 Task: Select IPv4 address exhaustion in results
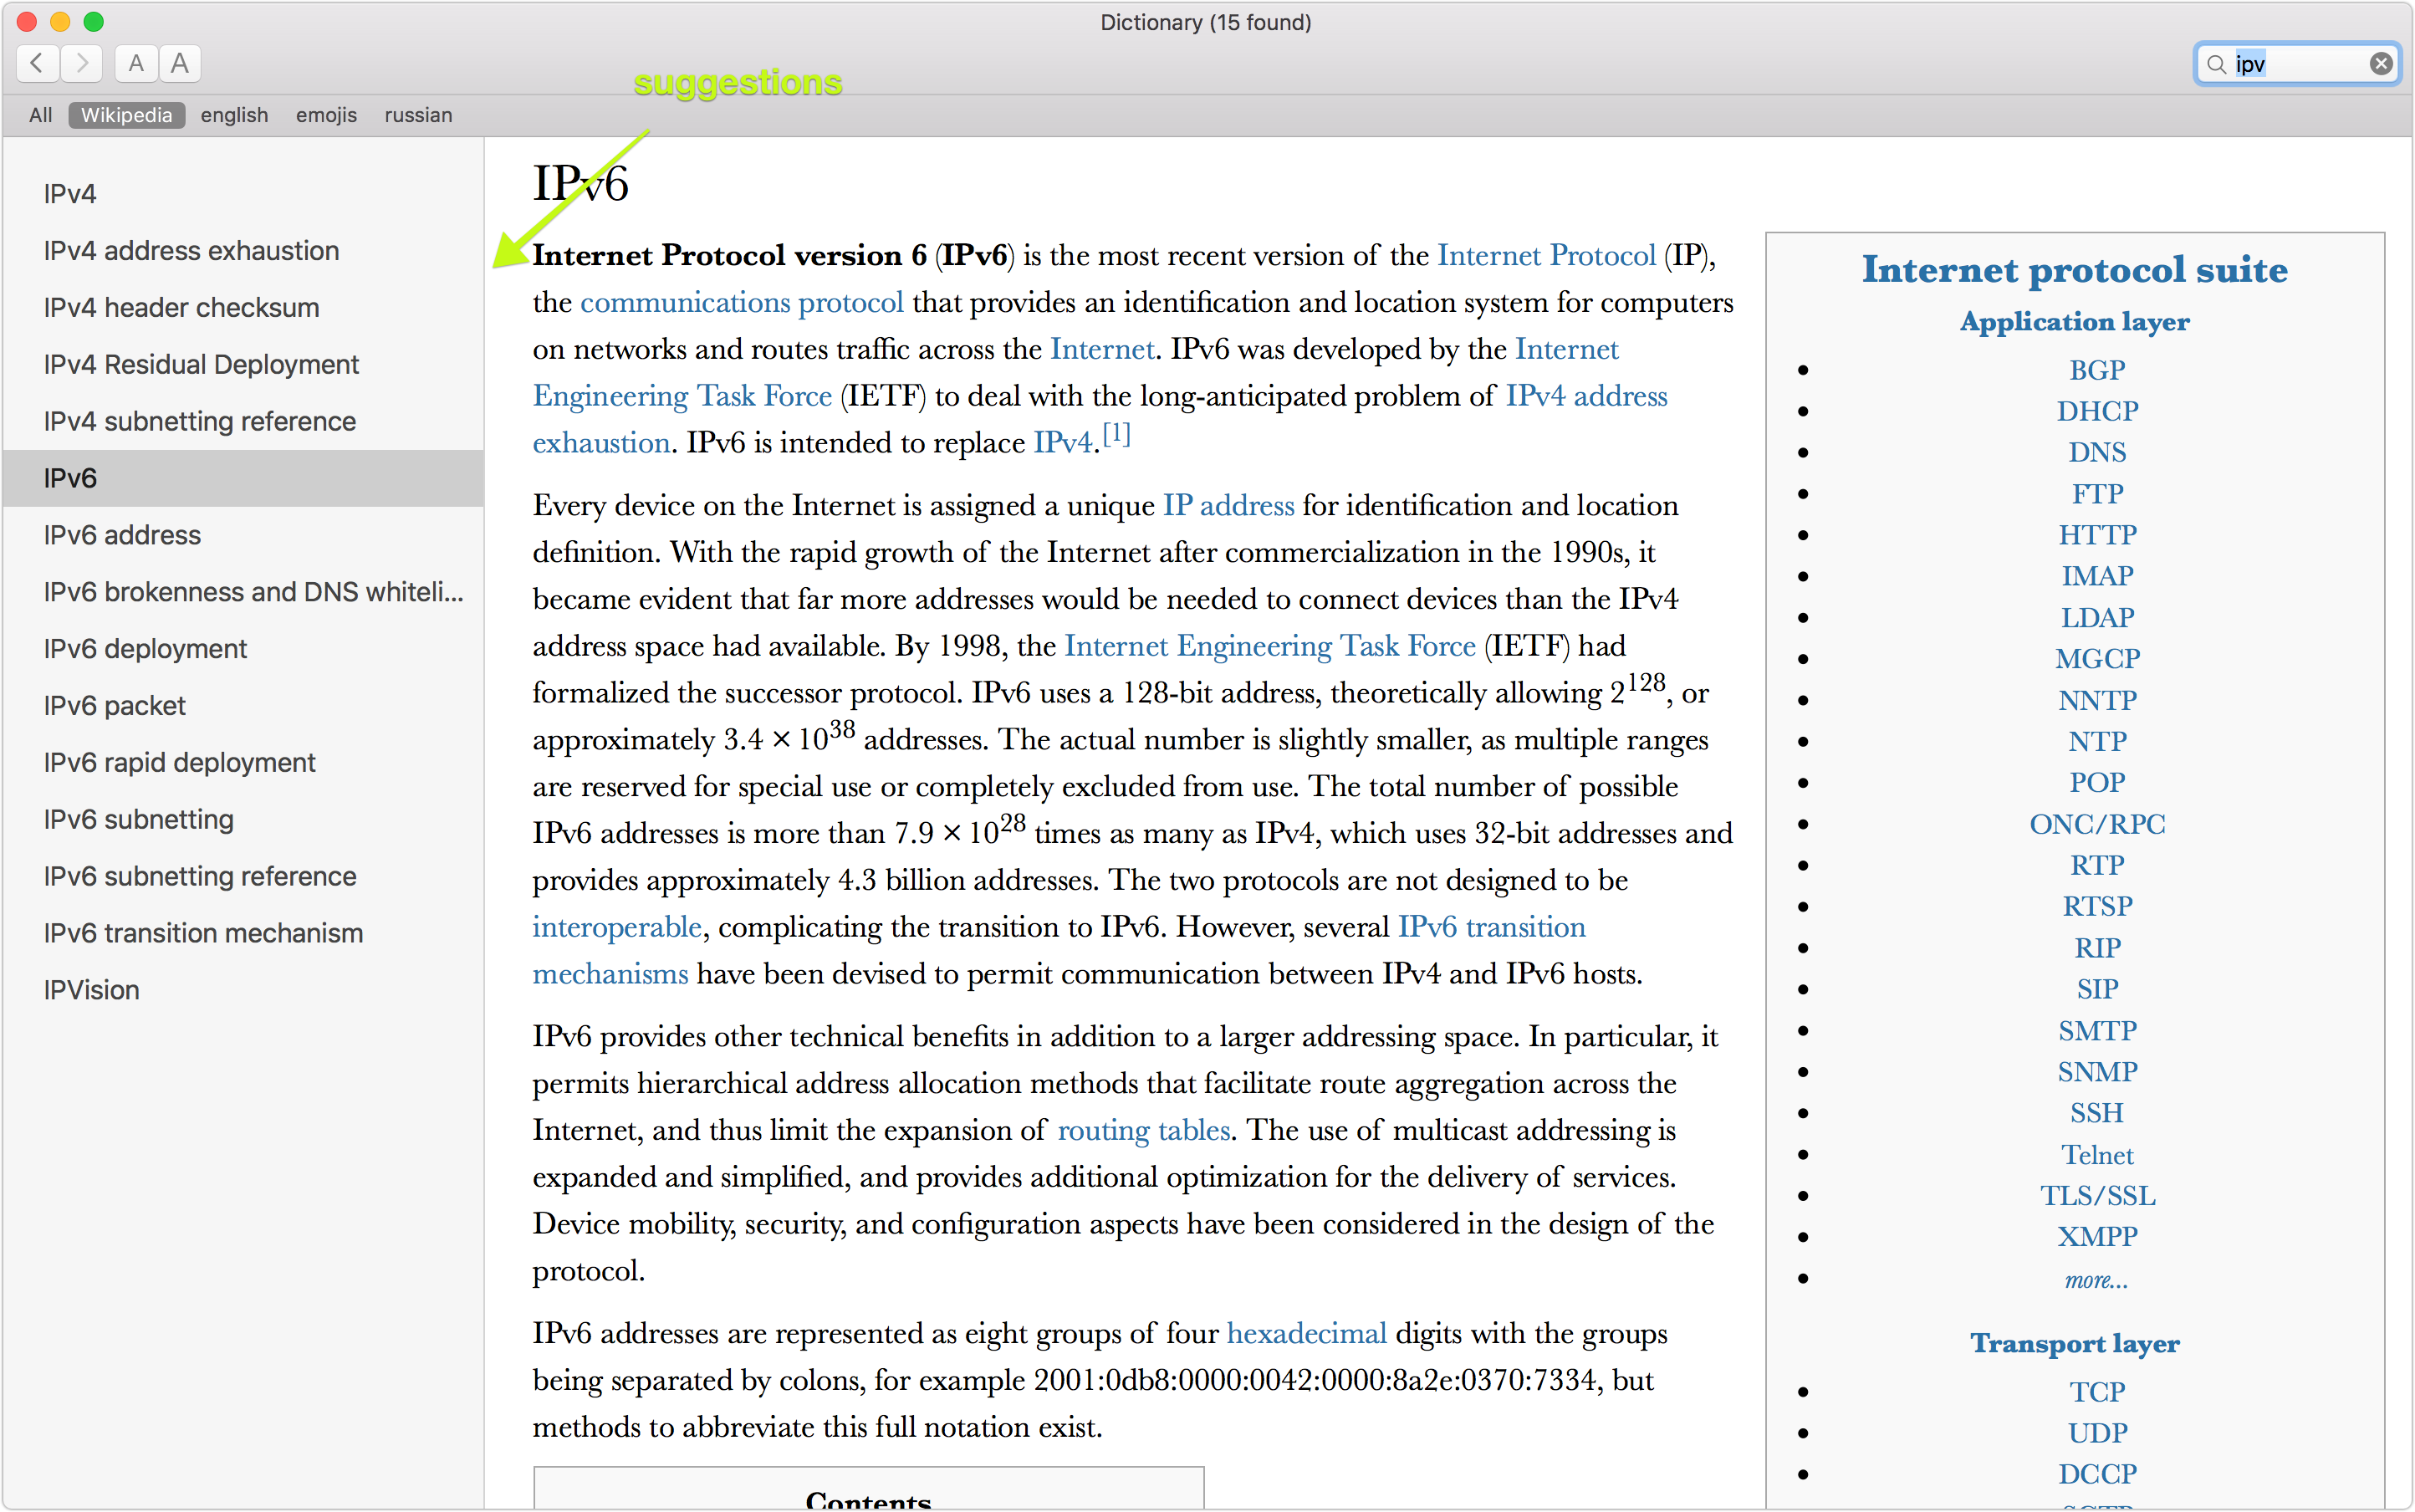tap(191, 251)
